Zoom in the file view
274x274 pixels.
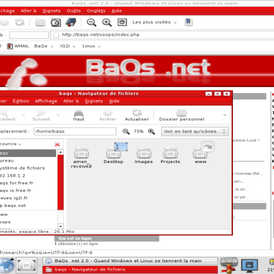coord(151,132)
